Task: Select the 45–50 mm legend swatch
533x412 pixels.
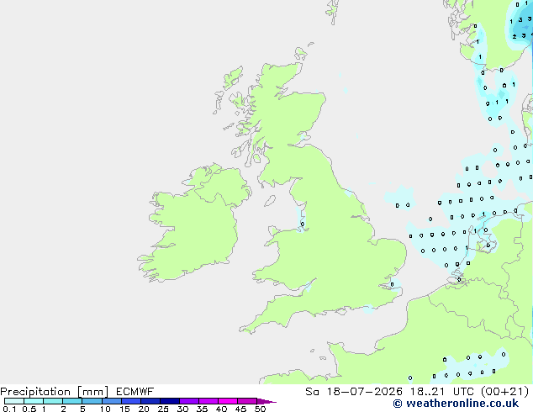Action: pyautogui.click(x=247, y=401)
